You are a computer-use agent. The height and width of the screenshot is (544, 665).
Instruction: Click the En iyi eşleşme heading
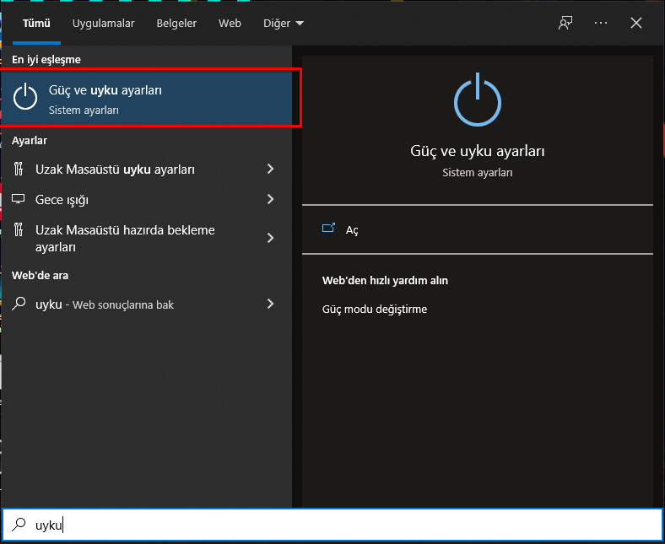[46, 60]
